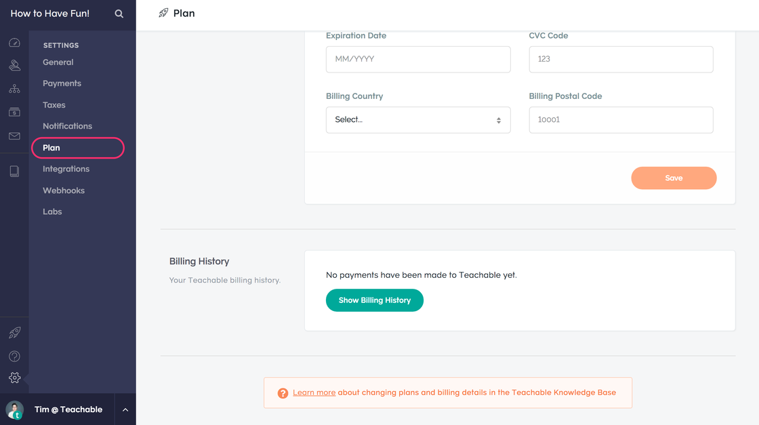759x425 pixels.
Task: Open Labs settings
Action: click(x=52, y=211)
